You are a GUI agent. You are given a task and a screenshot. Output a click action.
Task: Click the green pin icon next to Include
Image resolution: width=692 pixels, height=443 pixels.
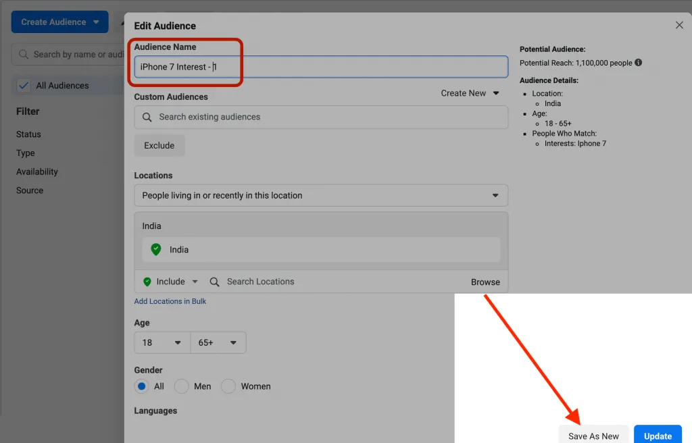click(x=147, y=282)
